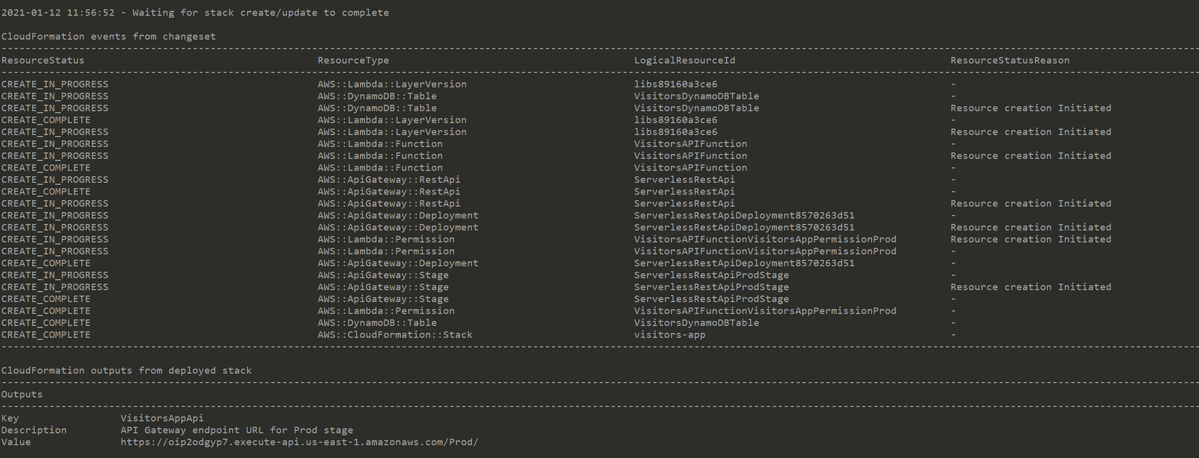Click the ResourceStatusReason column header

pos(1010,61)
